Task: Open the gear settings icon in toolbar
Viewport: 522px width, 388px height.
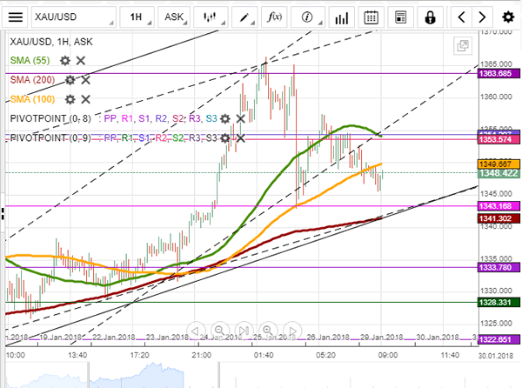Action: click(508, 17)
